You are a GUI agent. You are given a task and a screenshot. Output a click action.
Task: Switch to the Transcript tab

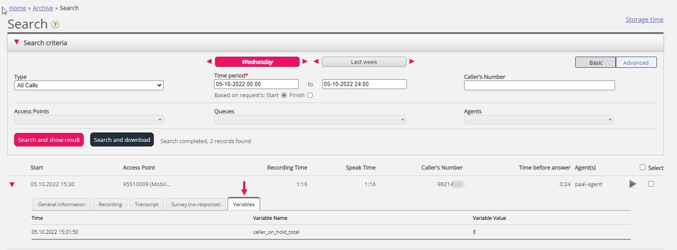(147, 204)
